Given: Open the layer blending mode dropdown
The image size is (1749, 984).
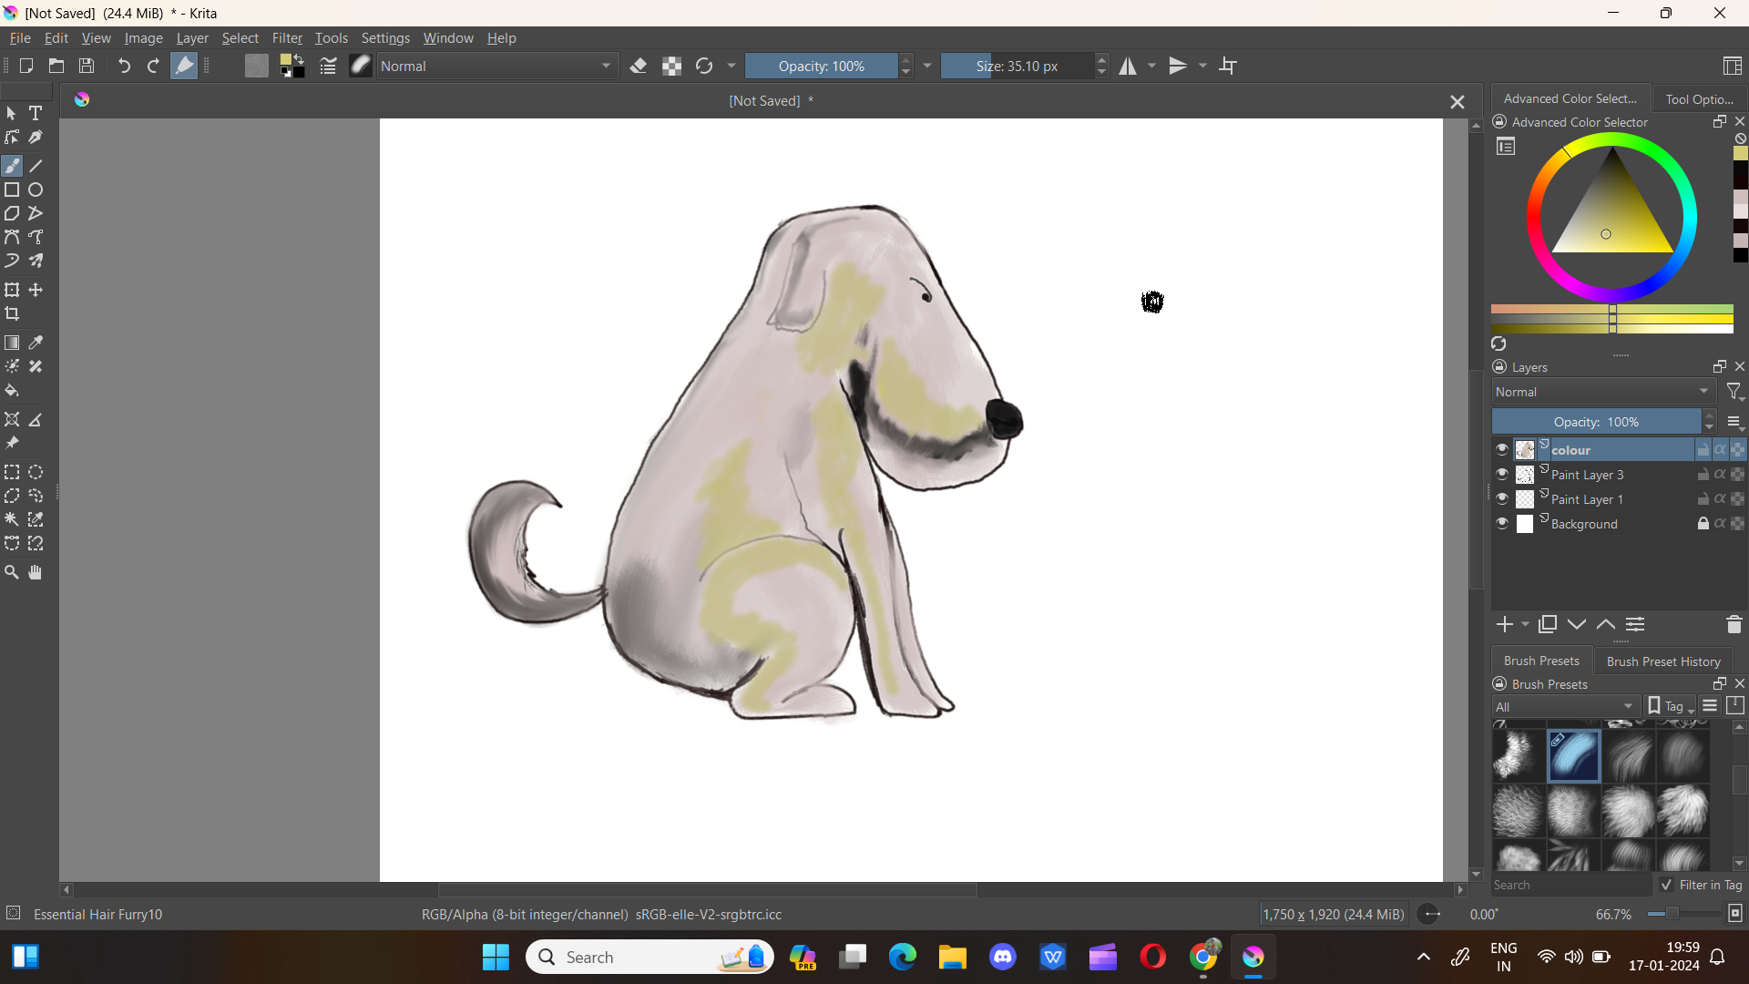Looking at the screenshot, I should pyautogui.click(x=1602, y=392).
